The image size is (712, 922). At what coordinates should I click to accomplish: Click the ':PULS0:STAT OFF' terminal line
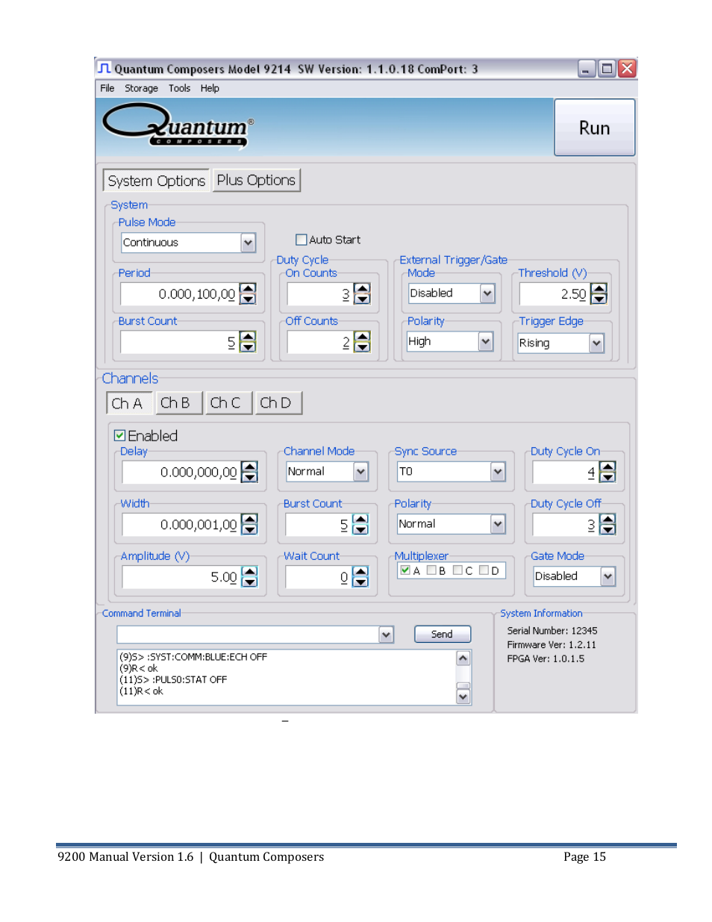pyautogui.click(x=173, y=680)
